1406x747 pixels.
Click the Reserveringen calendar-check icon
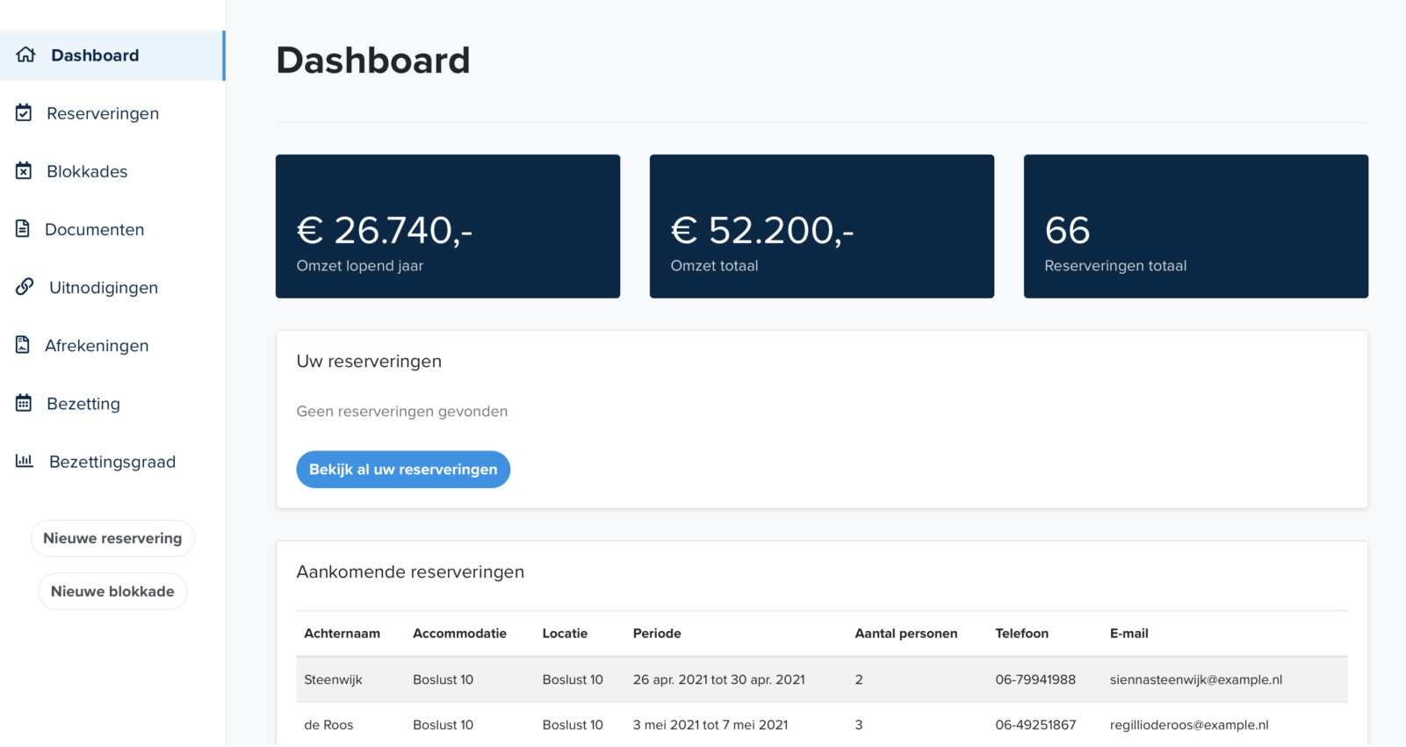coord(24,112)
